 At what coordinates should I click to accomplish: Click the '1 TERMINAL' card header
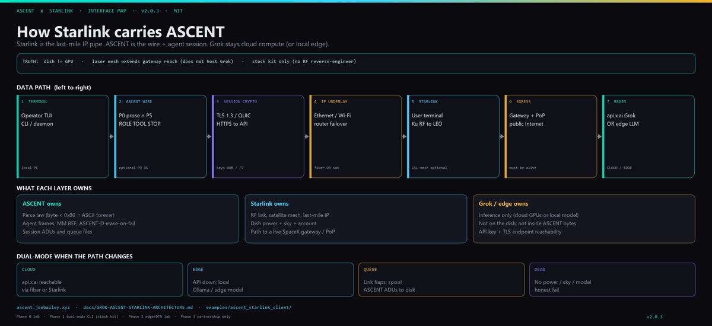pos(34,102)
